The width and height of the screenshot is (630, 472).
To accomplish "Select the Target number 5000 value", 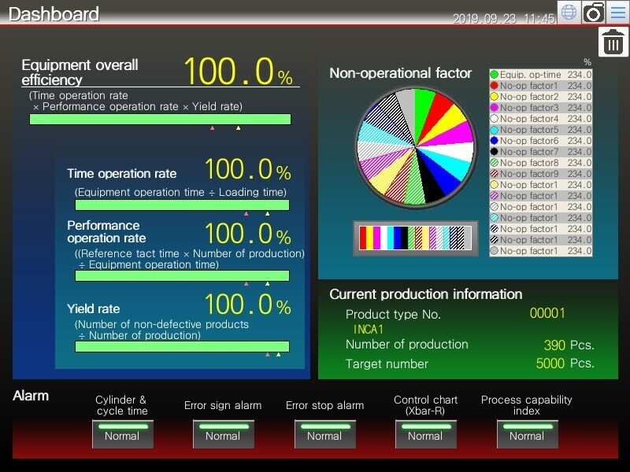I will [x=550, y=363].
